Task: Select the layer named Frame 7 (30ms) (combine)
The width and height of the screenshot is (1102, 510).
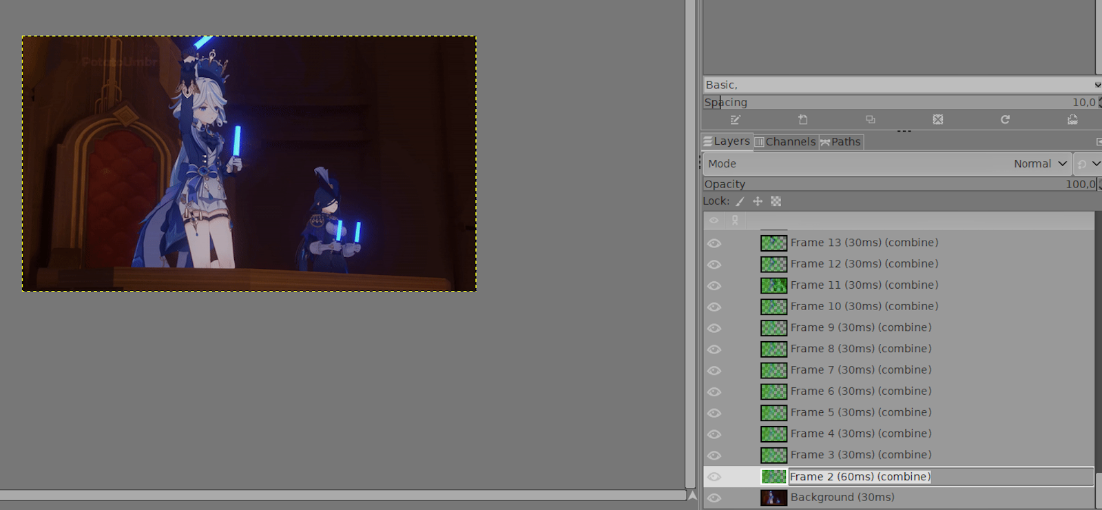Action: (861, 370)
